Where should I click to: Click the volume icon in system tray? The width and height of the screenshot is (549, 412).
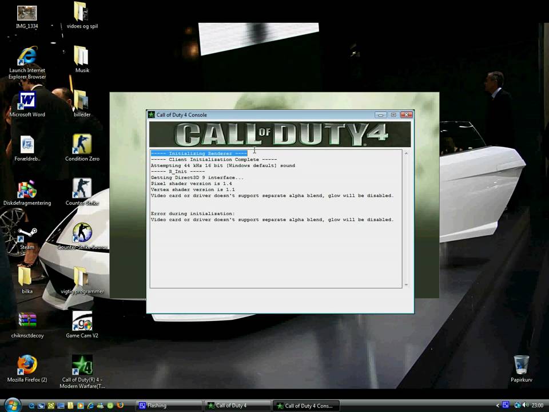[525, 405]
